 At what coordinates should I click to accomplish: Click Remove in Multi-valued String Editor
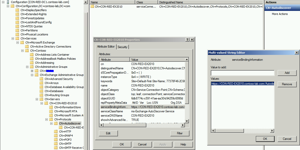[287, 84]
